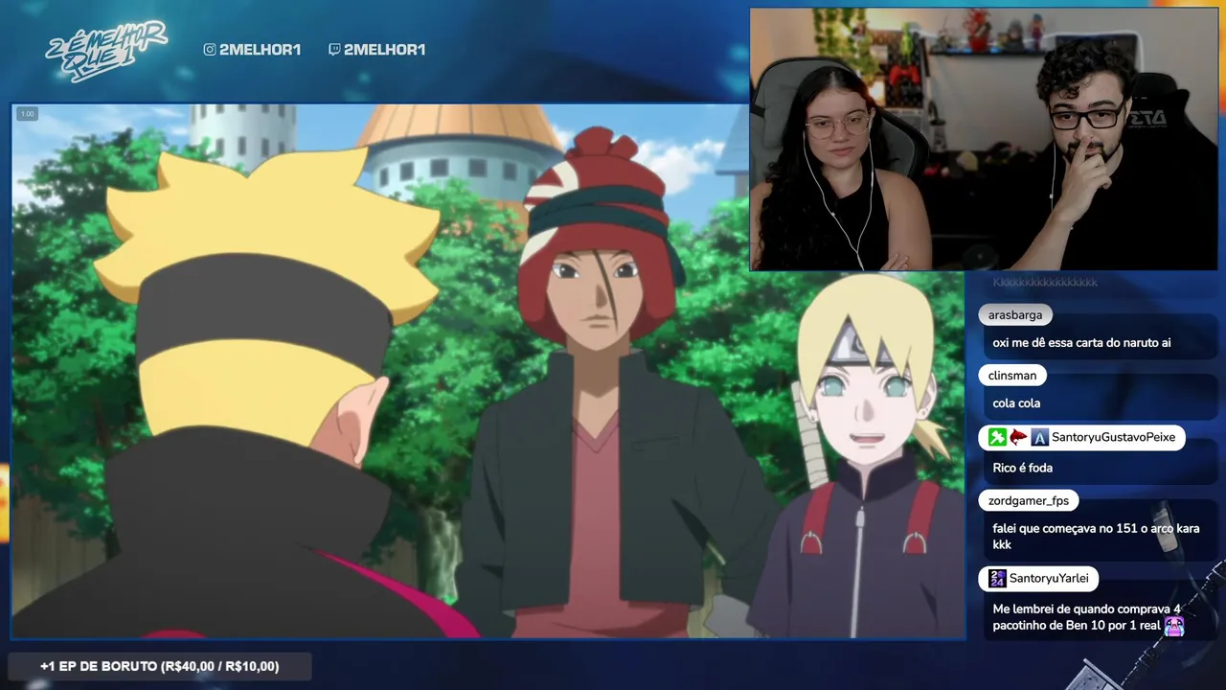1226x690 pixels.
Task: Click the username arasbarga in chat
Action: (x=1015, y=315)
